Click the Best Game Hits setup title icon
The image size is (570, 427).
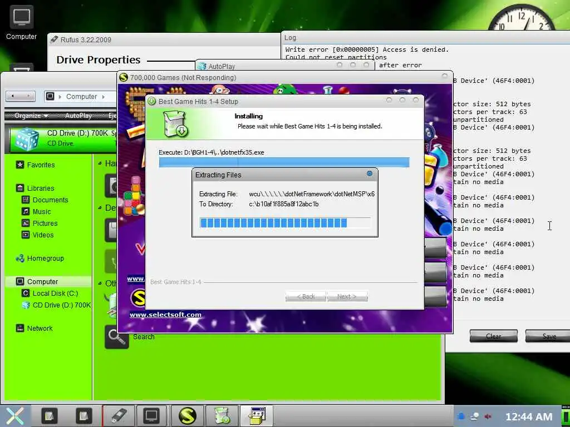click(x=151, y=101)
